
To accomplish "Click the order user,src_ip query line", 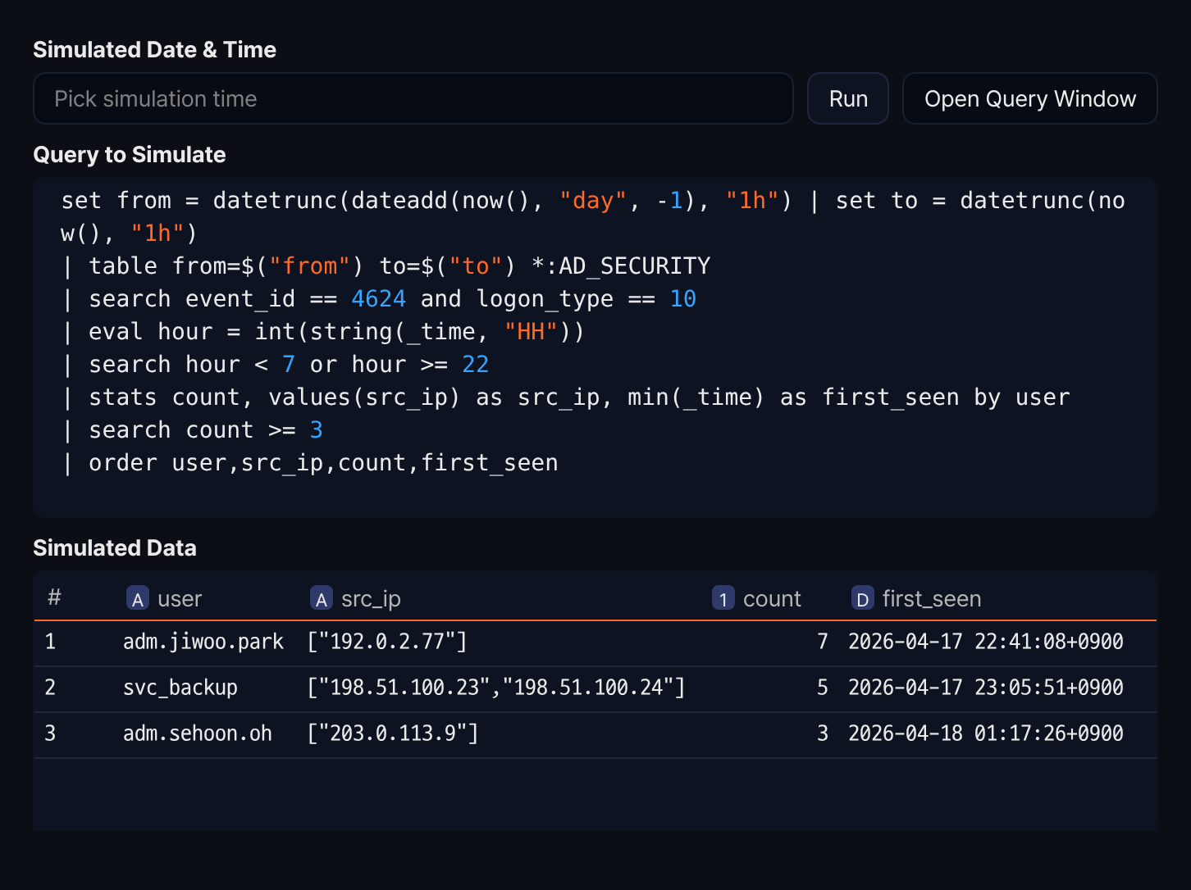I will pyautogui.click(x=310, y=463).
